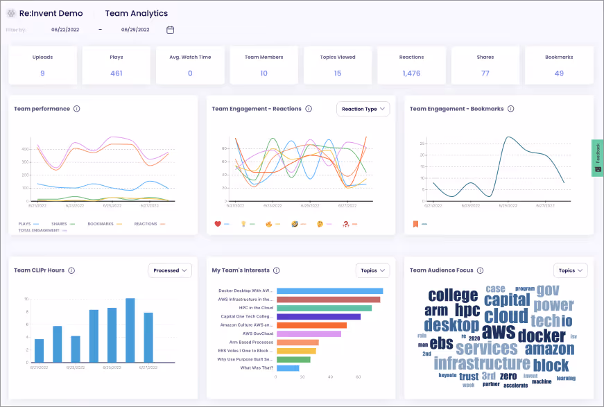Select the Shares stat card
The height and width of the screenshot is (407, 604).
tap(485, 65)
